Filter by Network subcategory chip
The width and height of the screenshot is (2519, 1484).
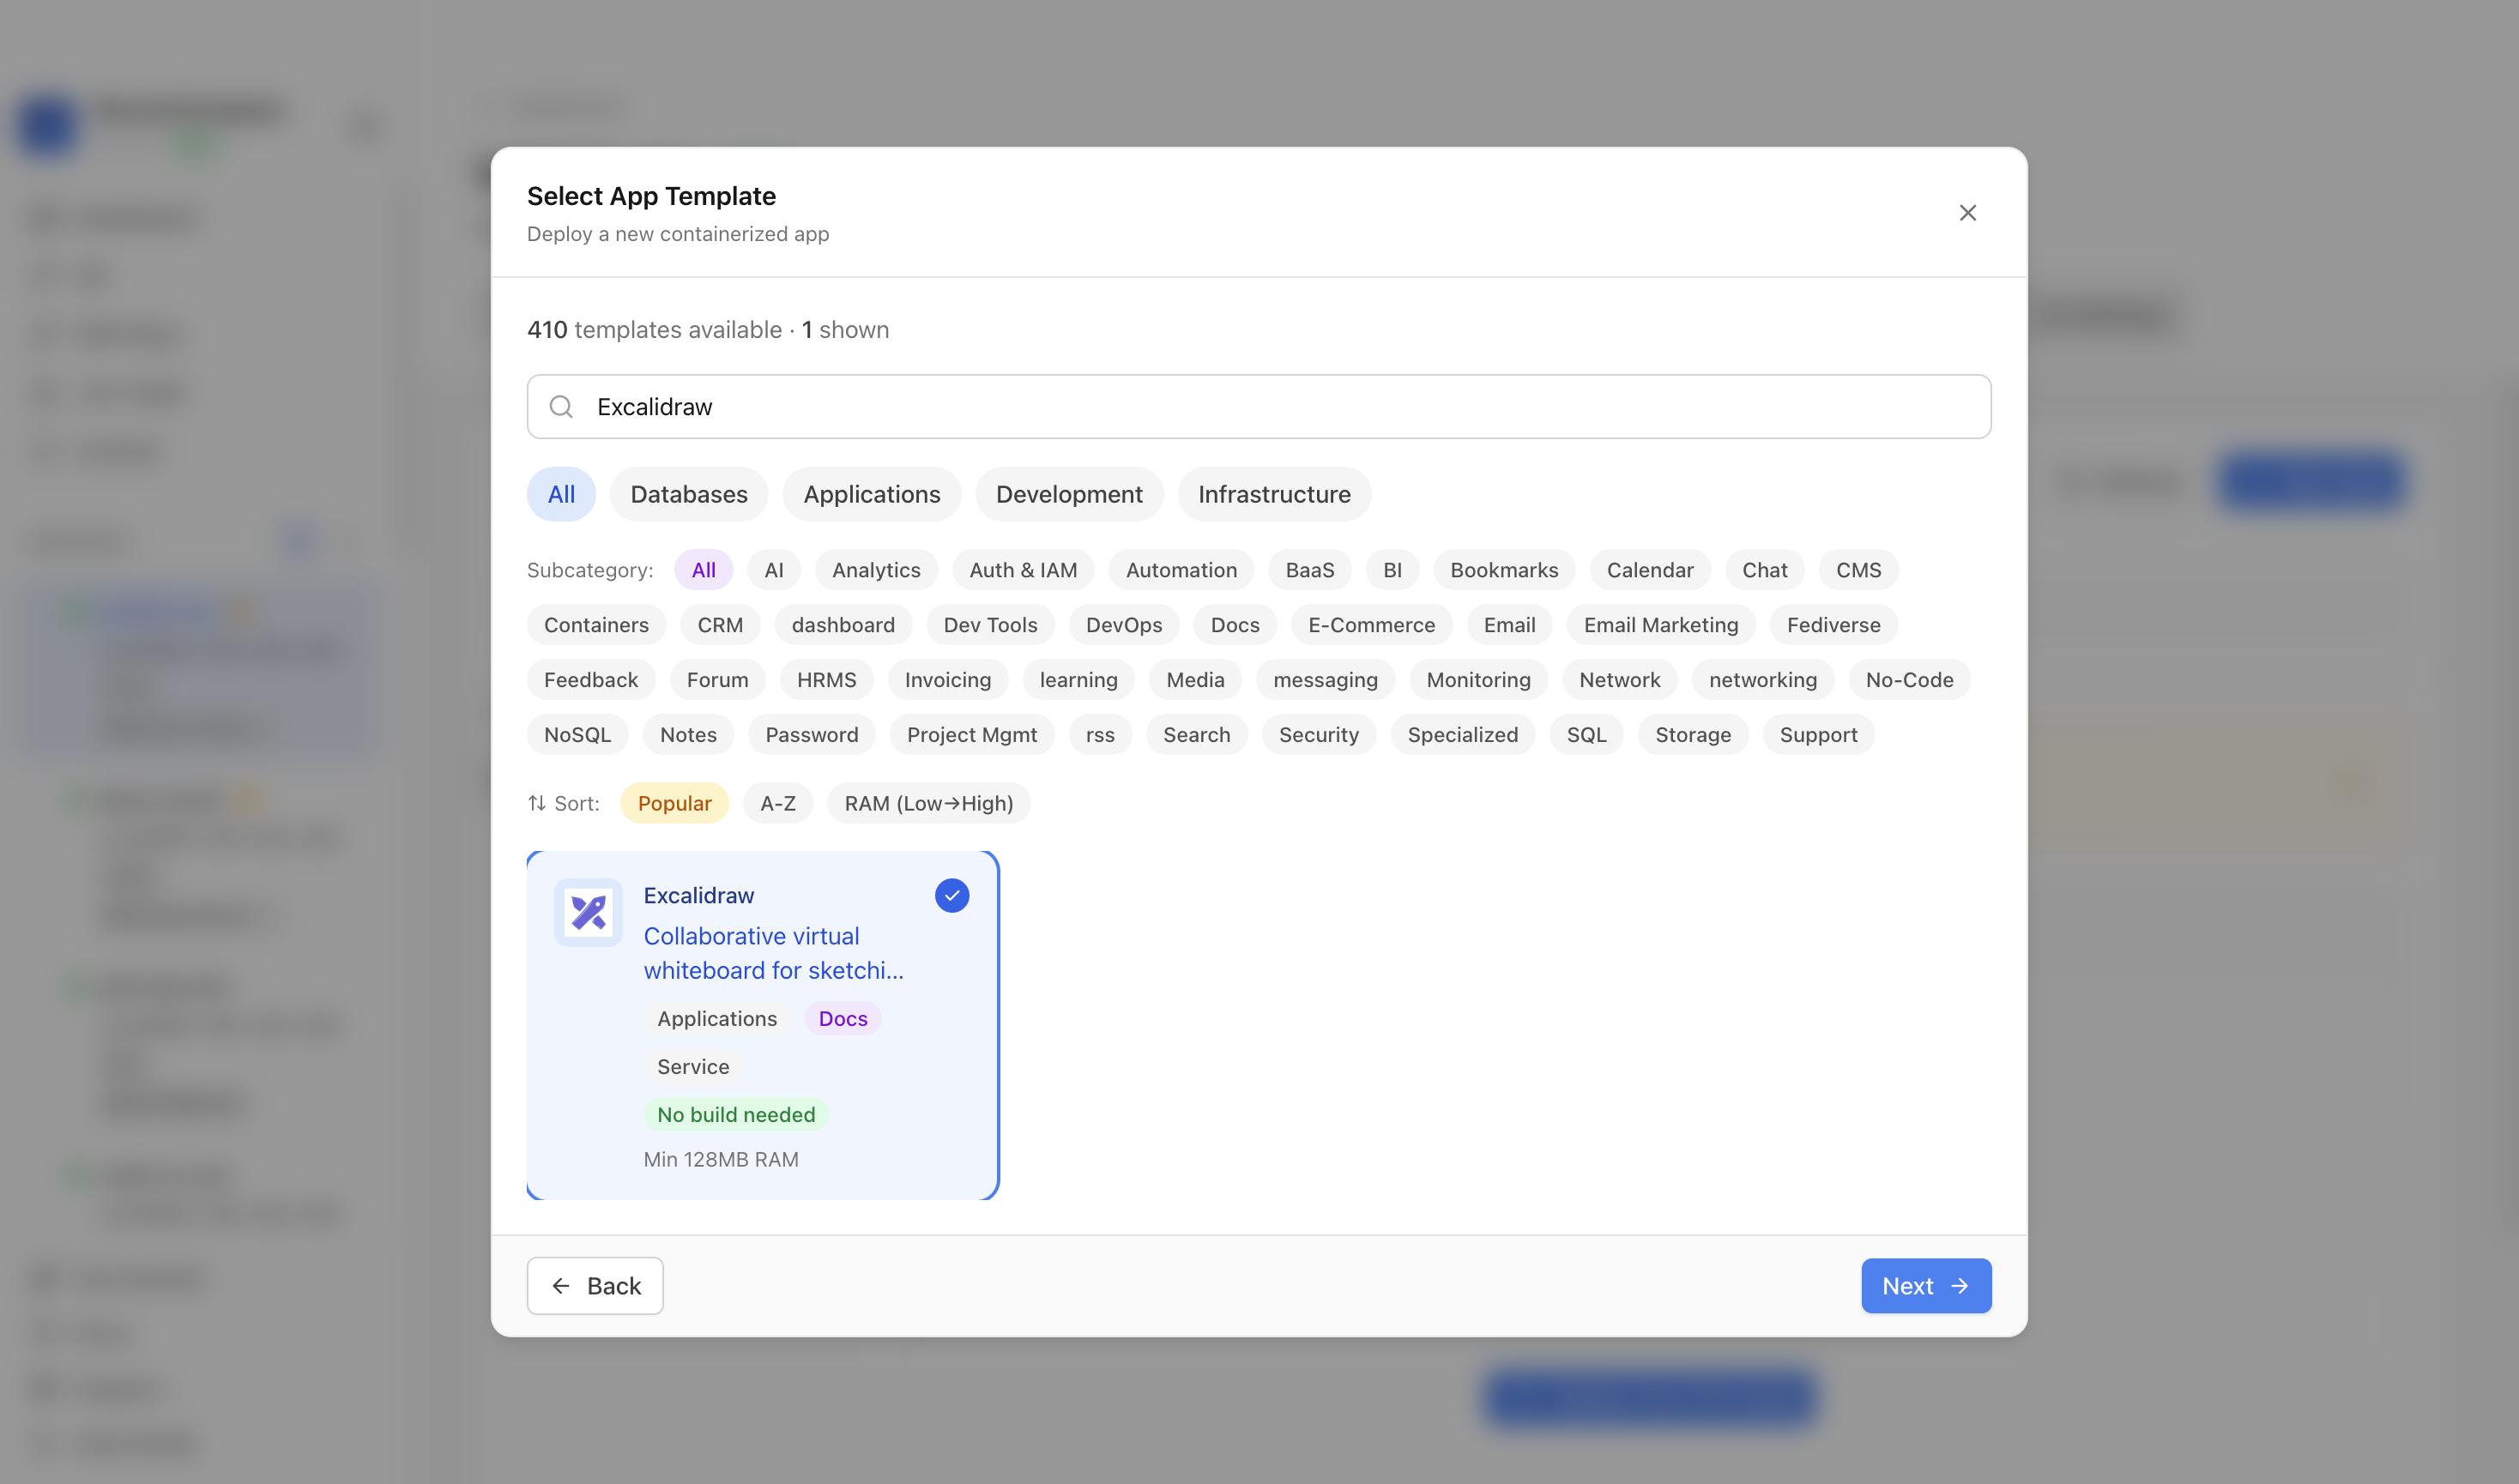pyautogui.click(x=1619, y=680)
